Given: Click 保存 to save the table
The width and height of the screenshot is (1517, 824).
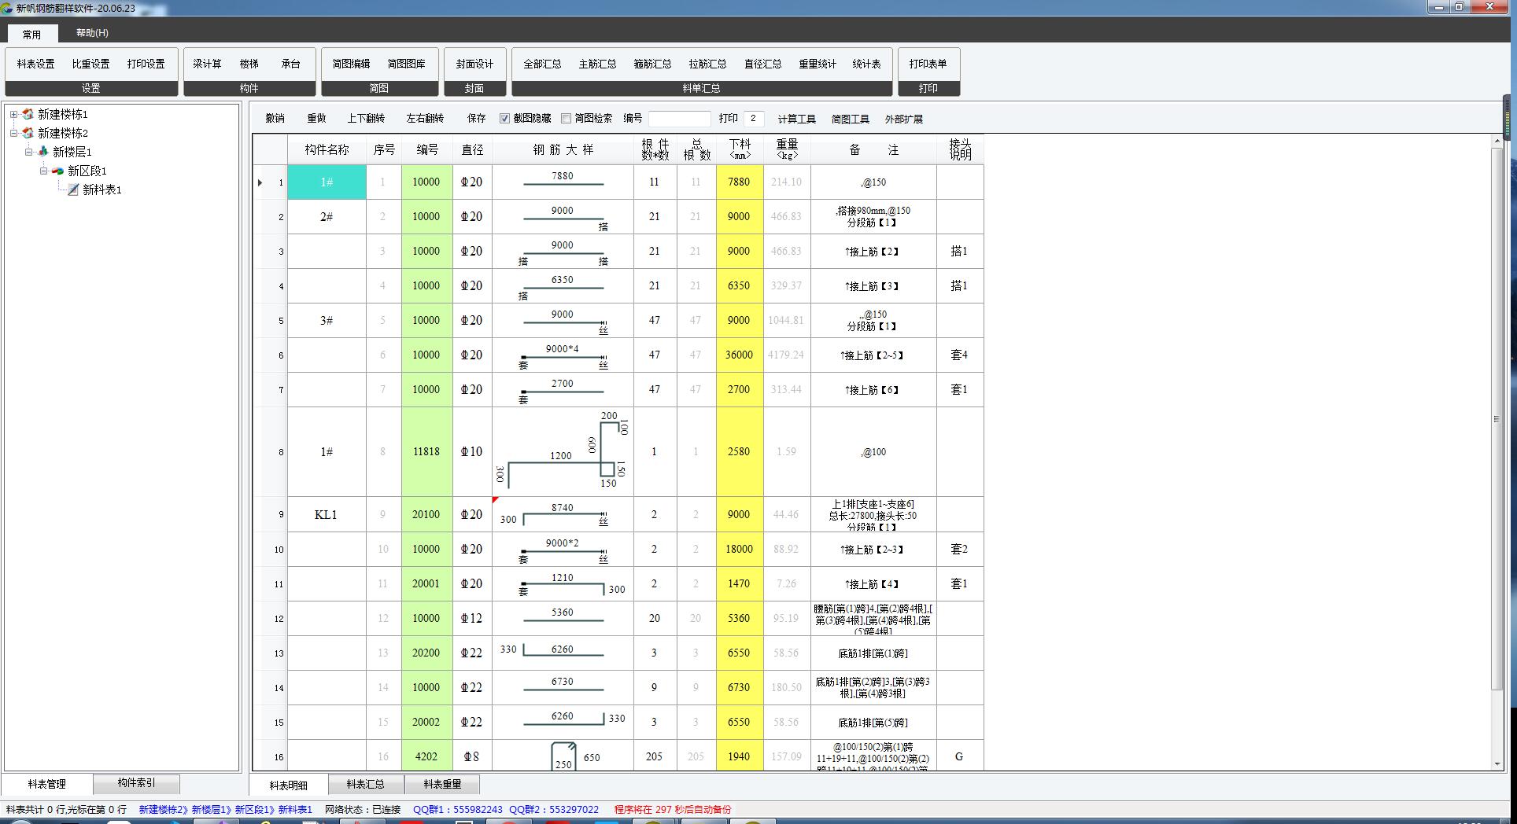Looking at the screenshot, I should (476, 119).
